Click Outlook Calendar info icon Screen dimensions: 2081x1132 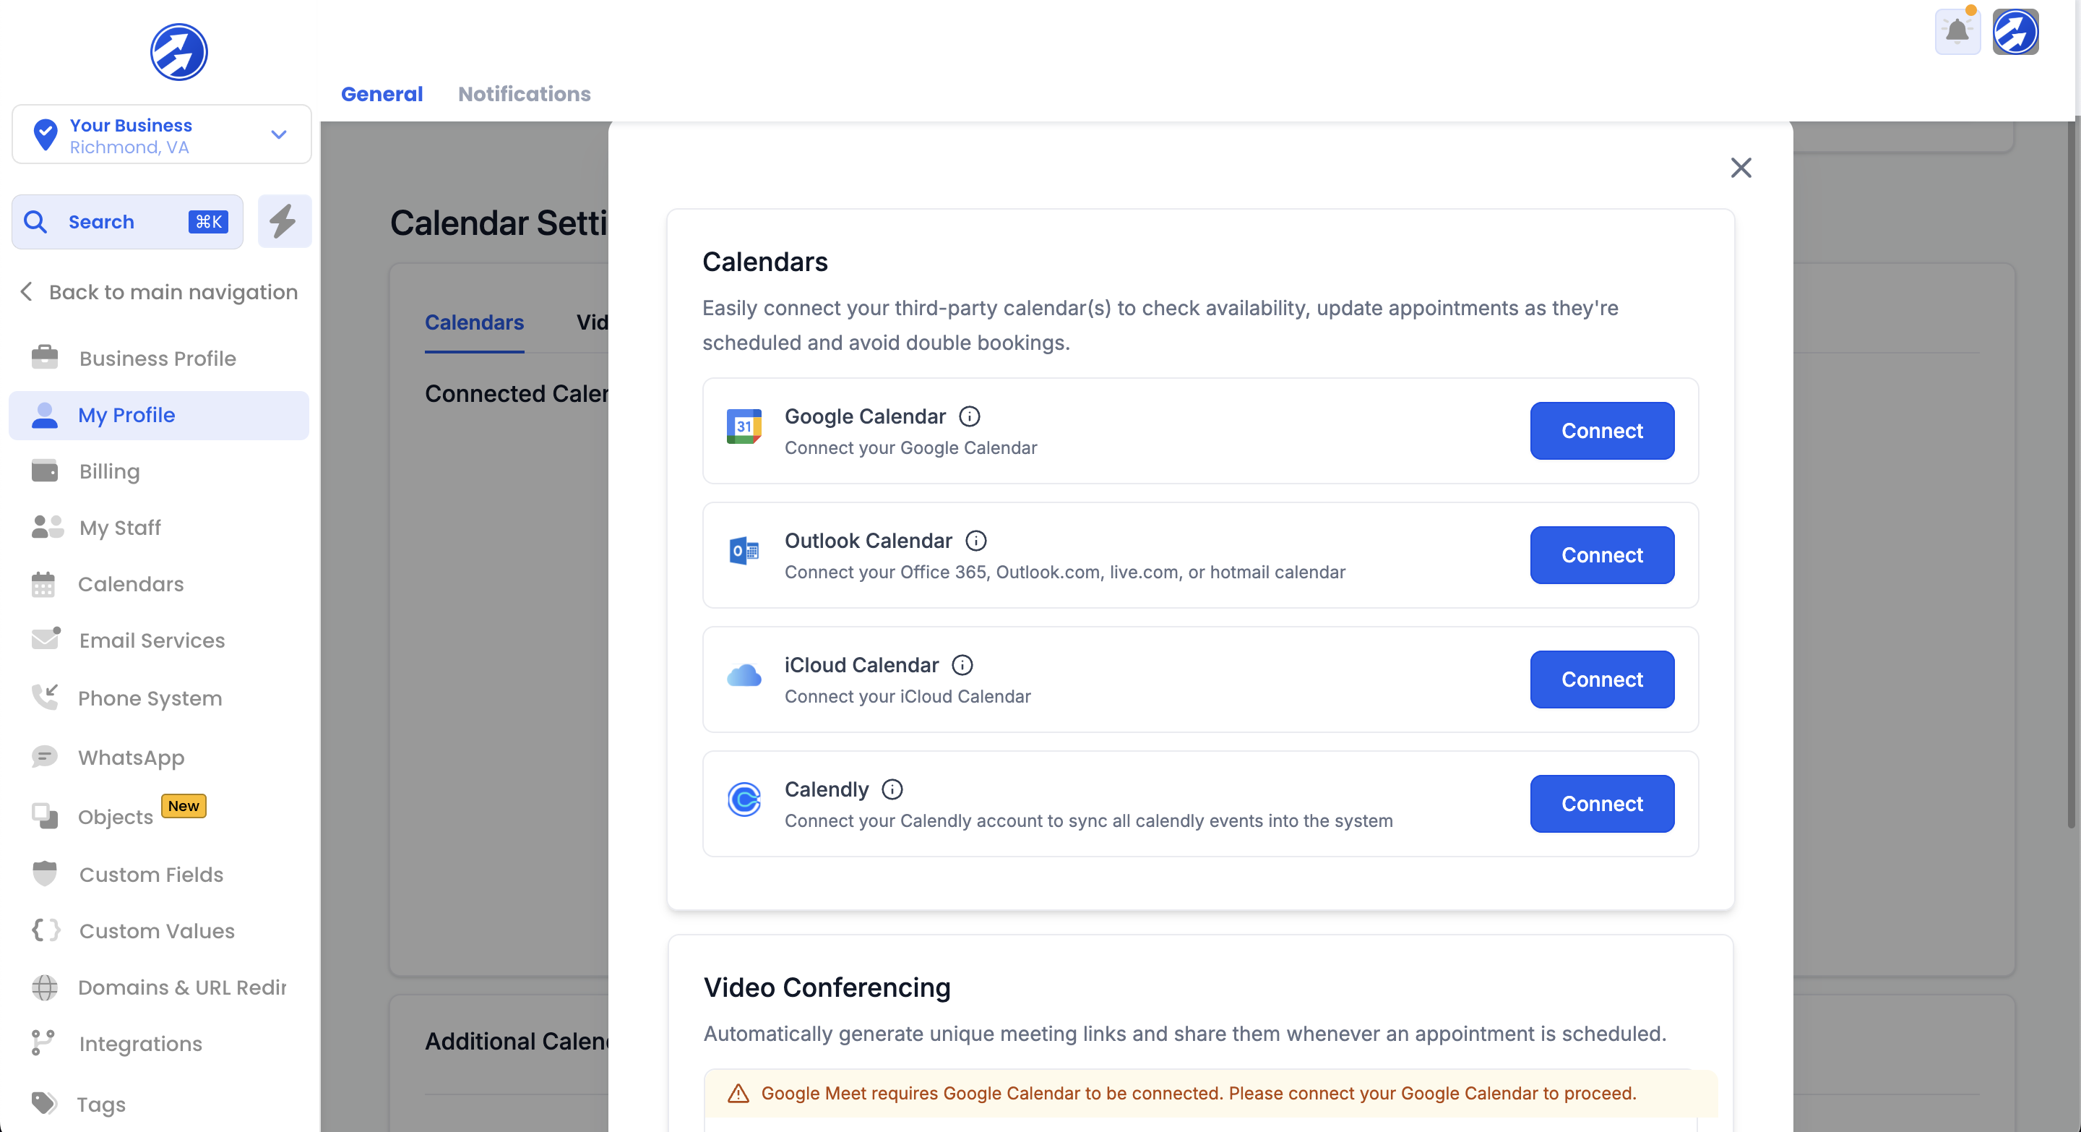[976, 541]
